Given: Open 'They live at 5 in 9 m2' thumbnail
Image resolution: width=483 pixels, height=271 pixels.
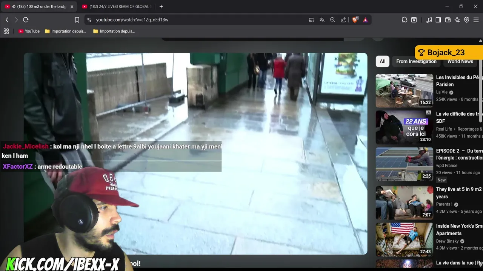Looking at the screenshot, I should coord(404,202).
